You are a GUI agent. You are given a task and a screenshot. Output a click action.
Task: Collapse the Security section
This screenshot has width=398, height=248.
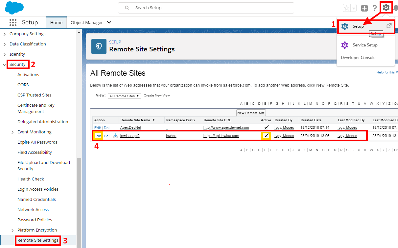[5, 65]
